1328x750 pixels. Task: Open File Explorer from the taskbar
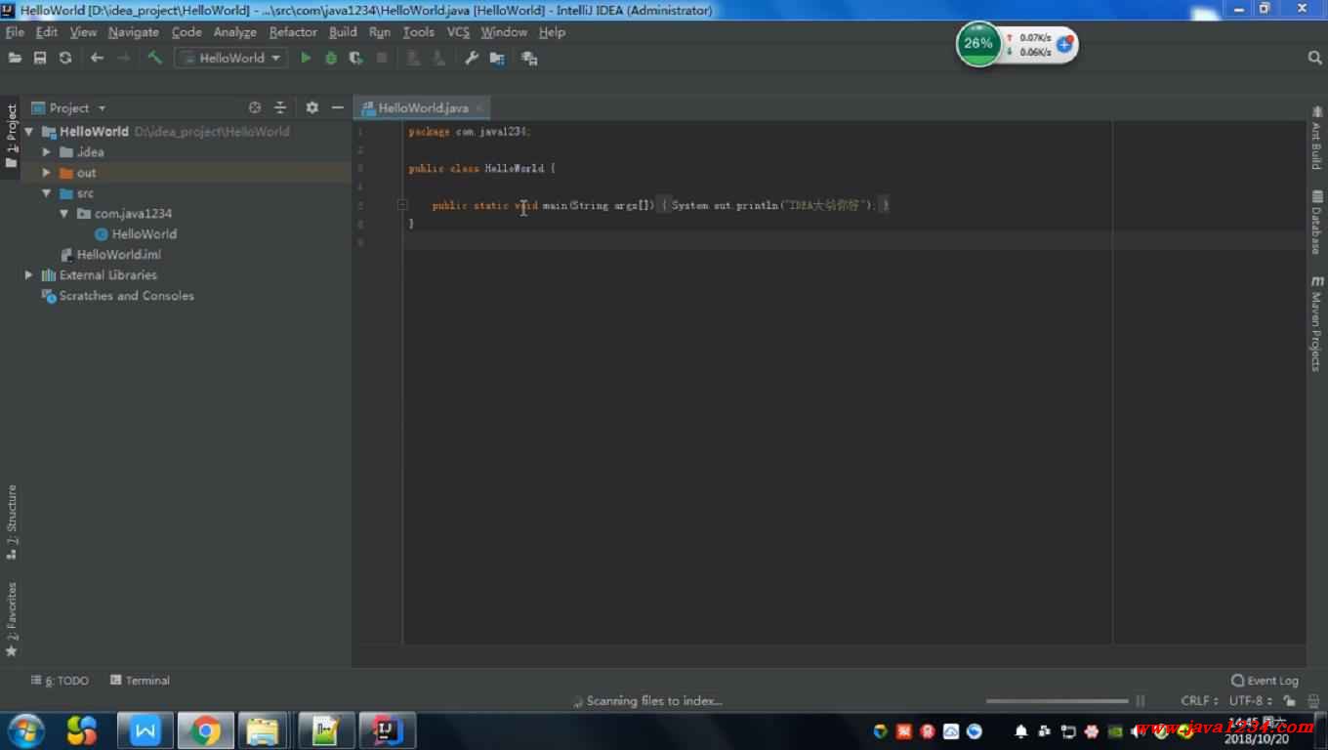pyautogui.click(x=263, y=730)
